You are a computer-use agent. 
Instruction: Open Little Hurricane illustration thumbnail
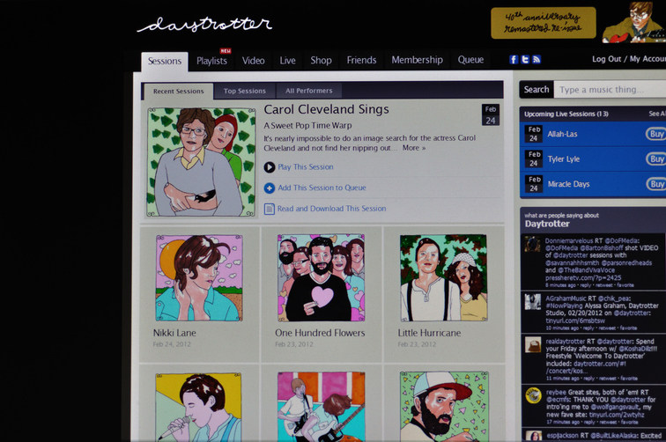tap(443, 277)
